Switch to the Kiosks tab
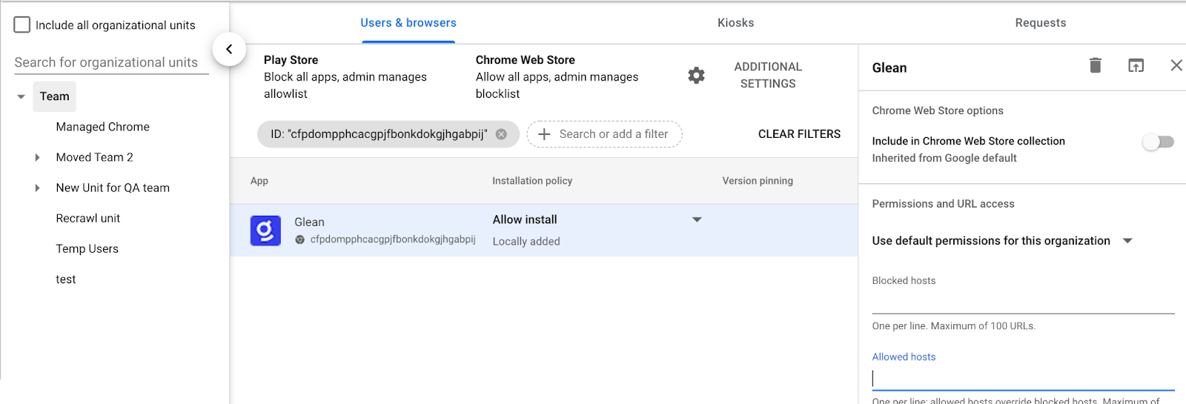 point(735,23)
